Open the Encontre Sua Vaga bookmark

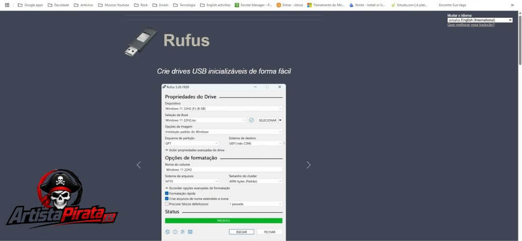point(452,5)
